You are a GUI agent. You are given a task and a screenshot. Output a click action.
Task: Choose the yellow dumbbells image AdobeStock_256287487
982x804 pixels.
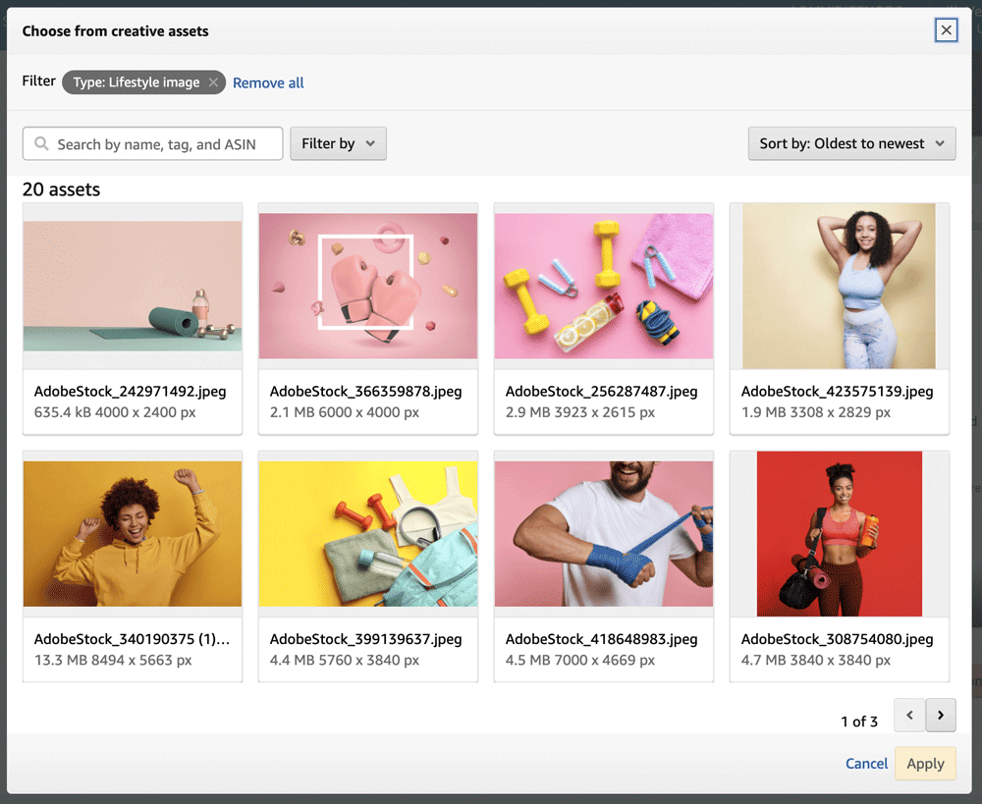(x=604, y=286)
